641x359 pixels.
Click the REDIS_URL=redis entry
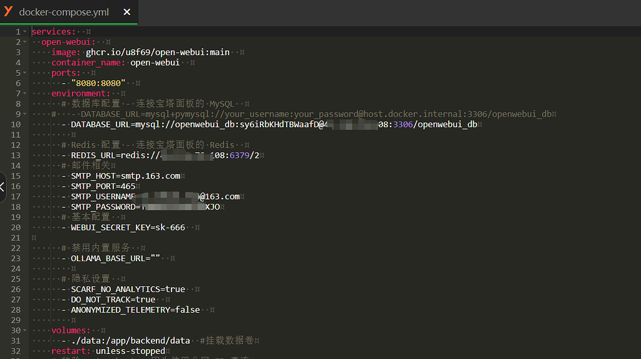pos(165,155)
